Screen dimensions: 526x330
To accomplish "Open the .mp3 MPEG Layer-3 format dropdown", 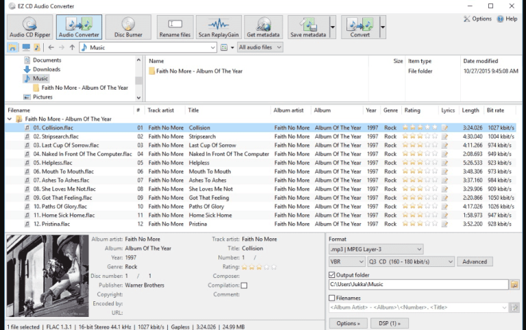I will (x=376, y=249).
